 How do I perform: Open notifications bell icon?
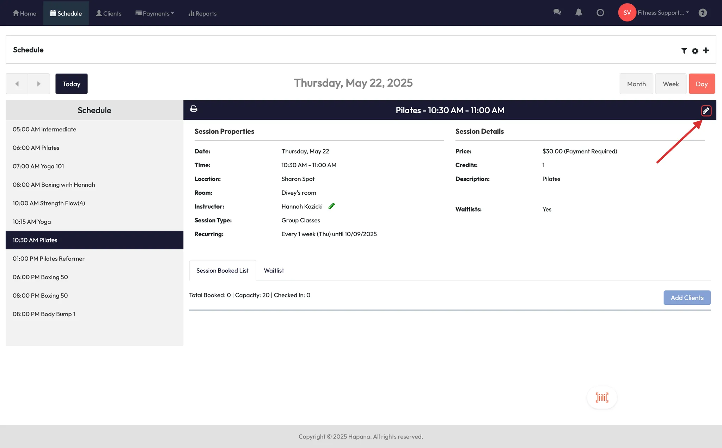[579, 12]
